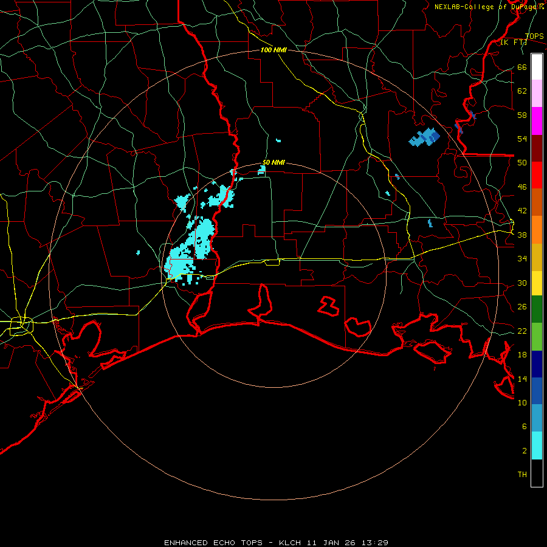Click the 50 NMI range ring label
The image size is (547, 547).
coord(273,162)
